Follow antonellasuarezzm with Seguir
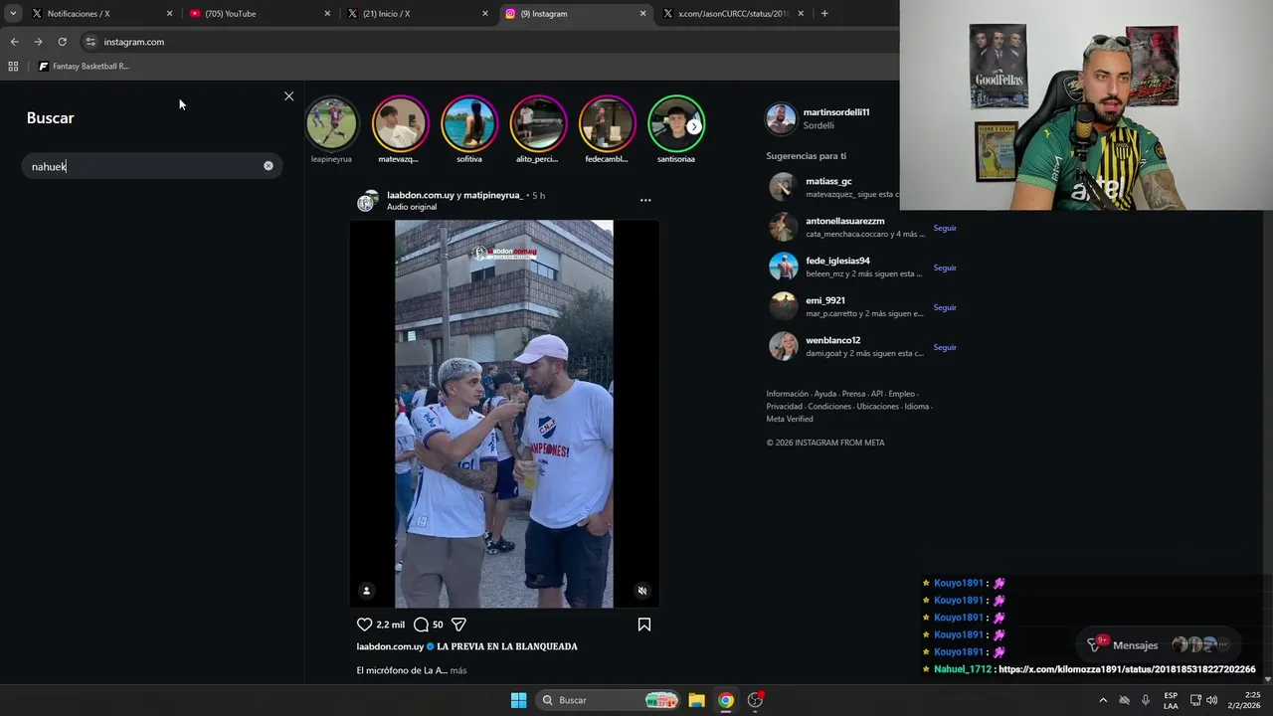The image size is (1273, 716). [945, 228]
